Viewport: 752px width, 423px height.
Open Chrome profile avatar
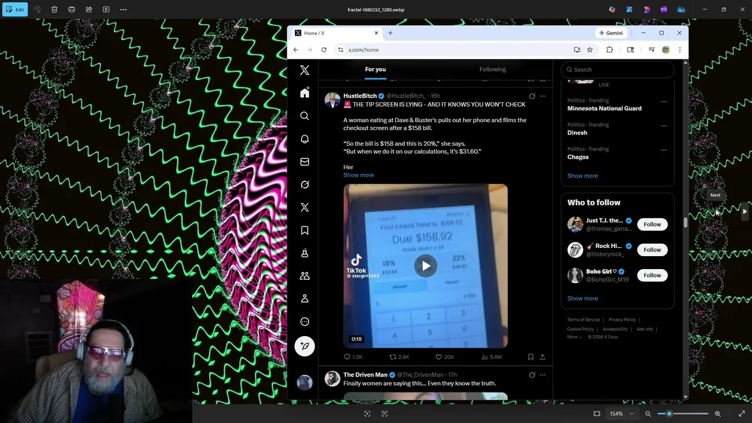[x=666, y=50]
